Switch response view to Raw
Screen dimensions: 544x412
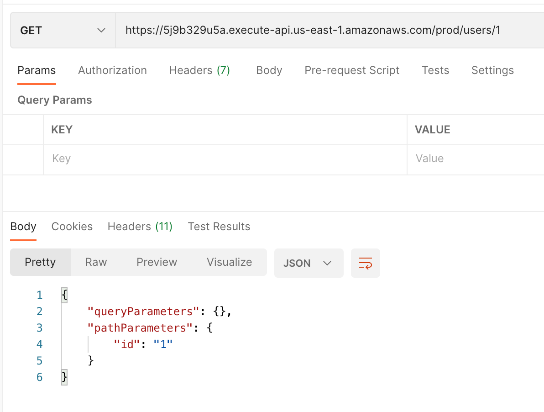coord(95,262)
